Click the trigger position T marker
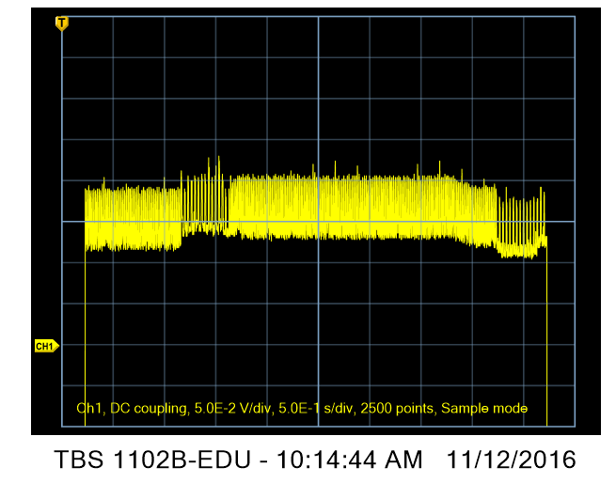Image resolution: width=616 pixels, height=483 pixels. click(62, 23)
